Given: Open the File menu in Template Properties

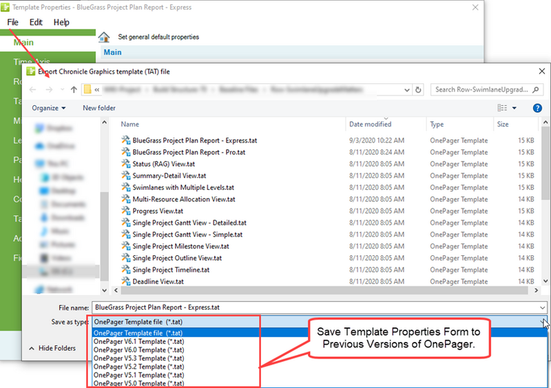Looking at the screenshot, I should (12, 22).
